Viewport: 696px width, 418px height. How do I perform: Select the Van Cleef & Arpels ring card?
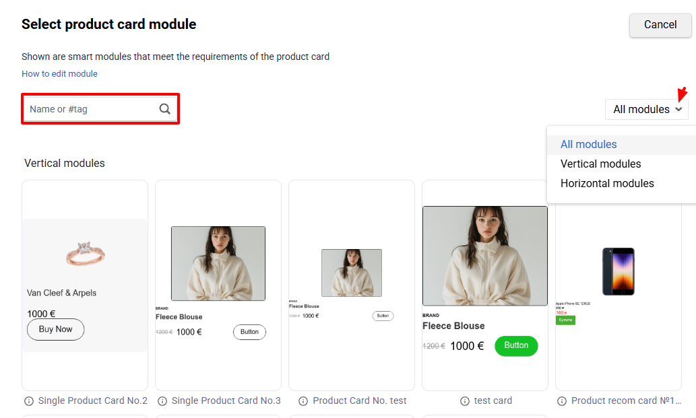85,285
